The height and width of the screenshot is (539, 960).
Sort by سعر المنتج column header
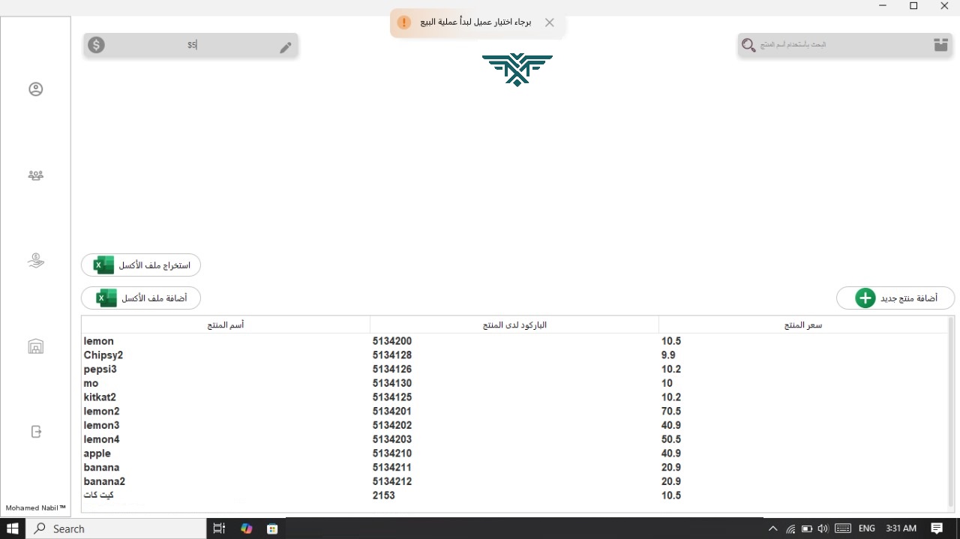[x=803, y=325]
